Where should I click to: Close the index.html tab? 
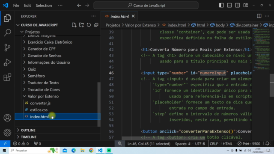click(x=133, y=16)
